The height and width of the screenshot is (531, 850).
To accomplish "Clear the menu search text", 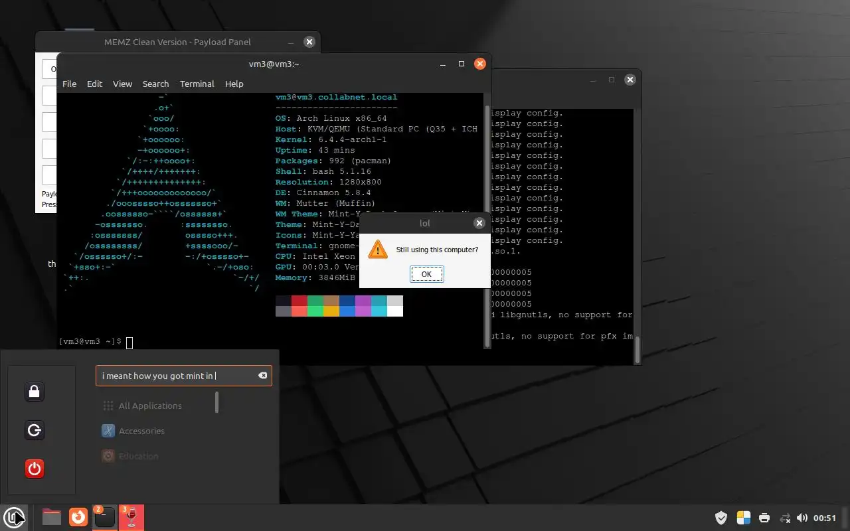I will 262,376.
